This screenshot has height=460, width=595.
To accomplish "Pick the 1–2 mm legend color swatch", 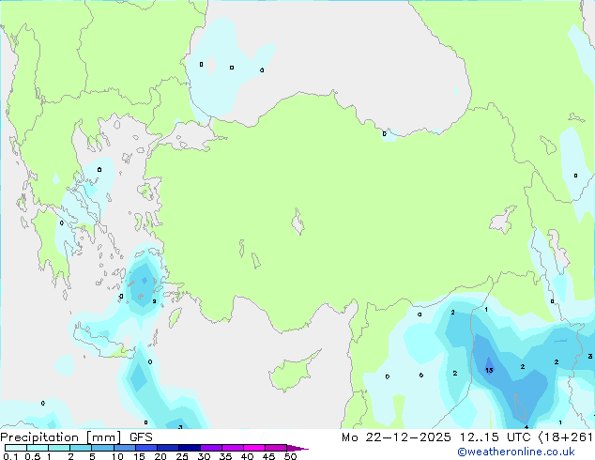I will (x=59, y=448).
